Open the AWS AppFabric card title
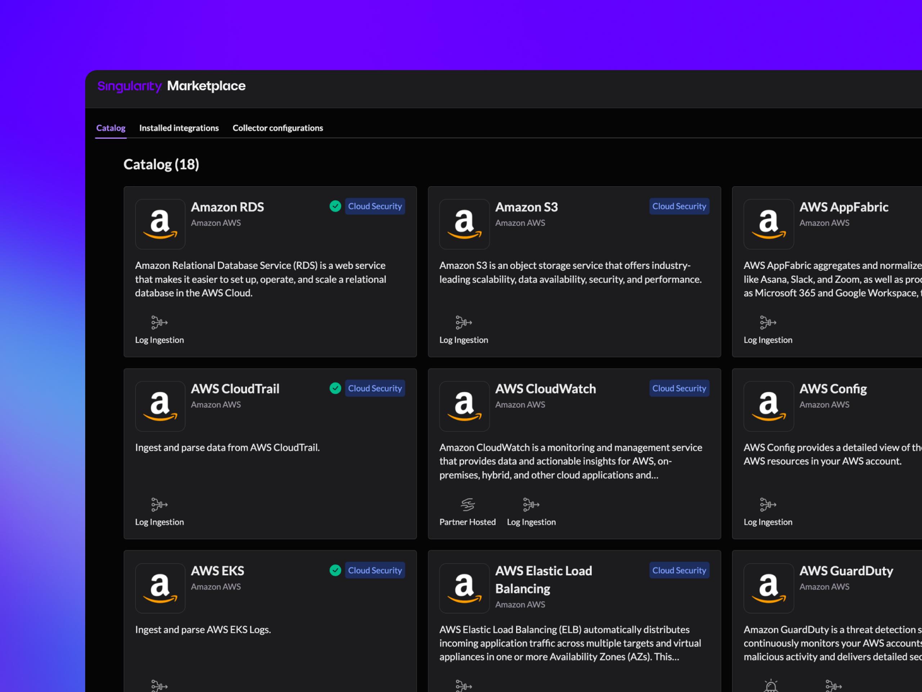Viewport: 922px width, 692px height. click(843, 207)
